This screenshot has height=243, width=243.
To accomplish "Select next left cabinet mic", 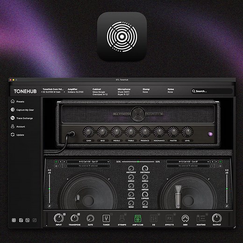I will [x=64, y=162].
